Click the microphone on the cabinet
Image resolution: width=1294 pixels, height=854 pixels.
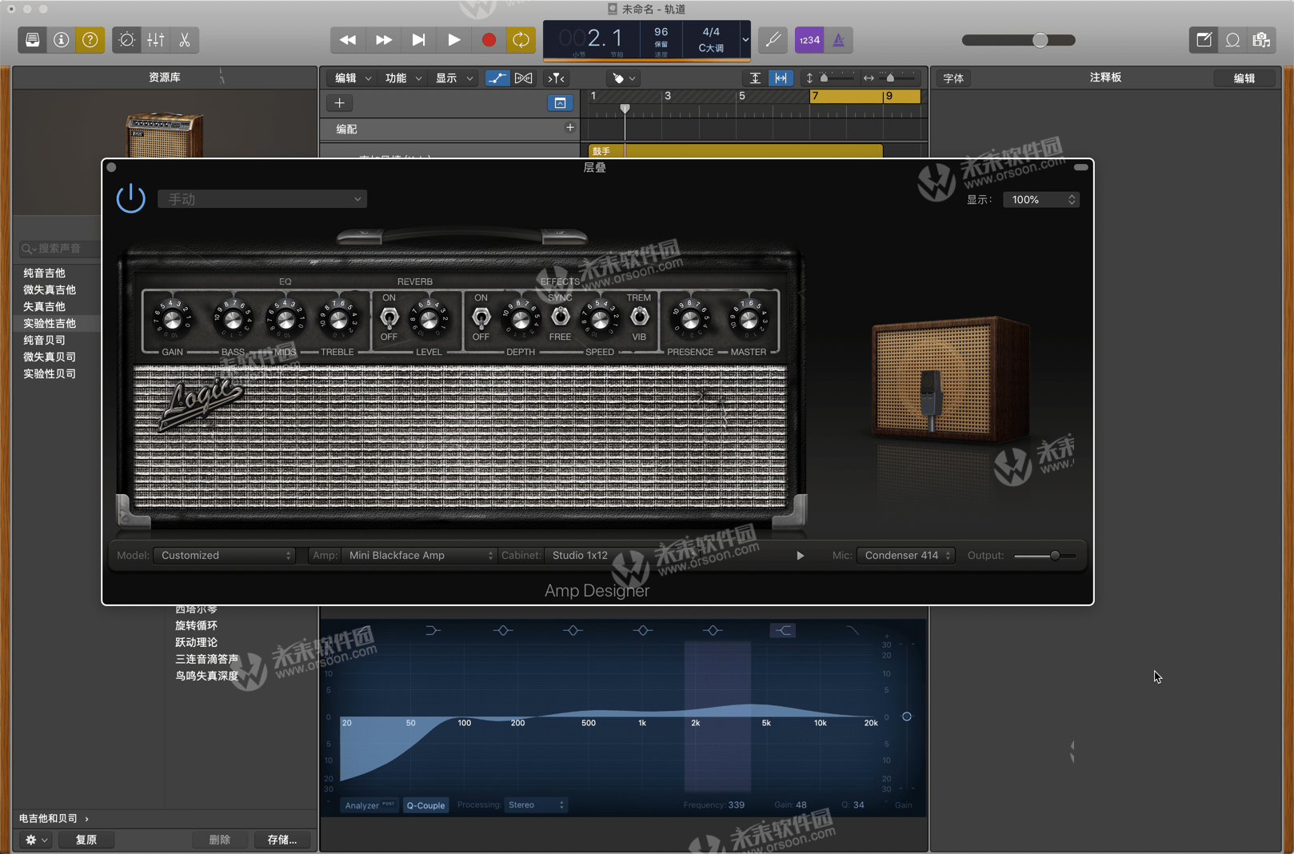[x=930, y=400]
